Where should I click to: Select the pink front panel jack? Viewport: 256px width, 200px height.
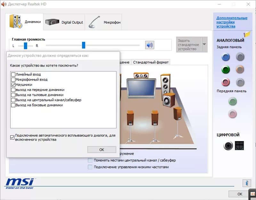(233, 114)
